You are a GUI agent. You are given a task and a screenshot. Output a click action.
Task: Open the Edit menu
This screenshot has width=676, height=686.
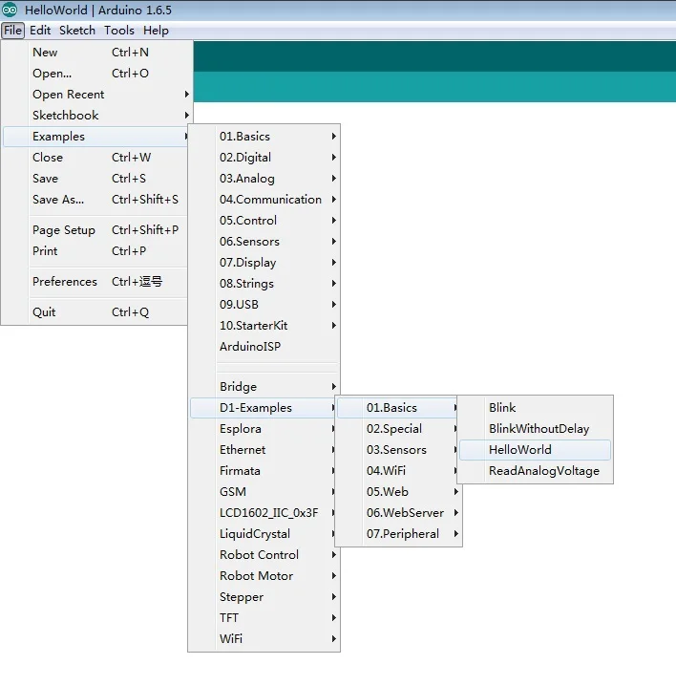[x=40, y=31]
